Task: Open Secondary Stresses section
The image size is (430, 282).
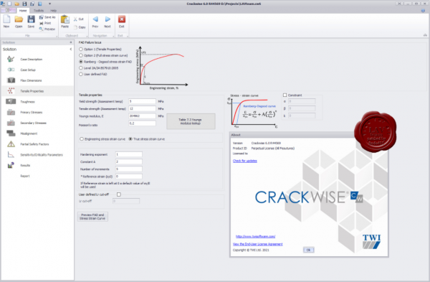Action: tap(33, 123)
